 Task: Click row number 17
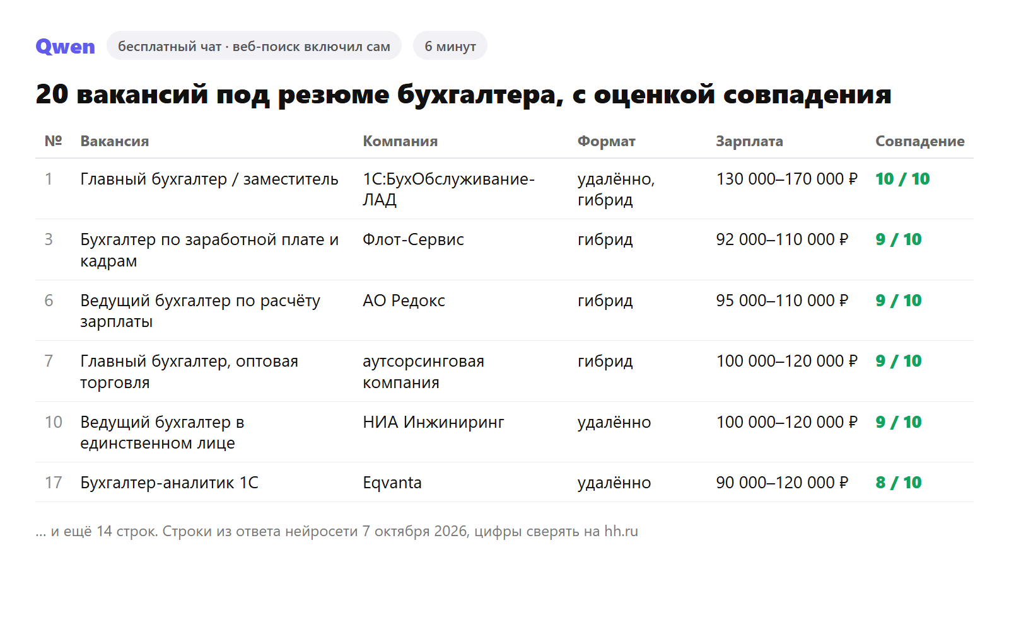coord(53,483)
